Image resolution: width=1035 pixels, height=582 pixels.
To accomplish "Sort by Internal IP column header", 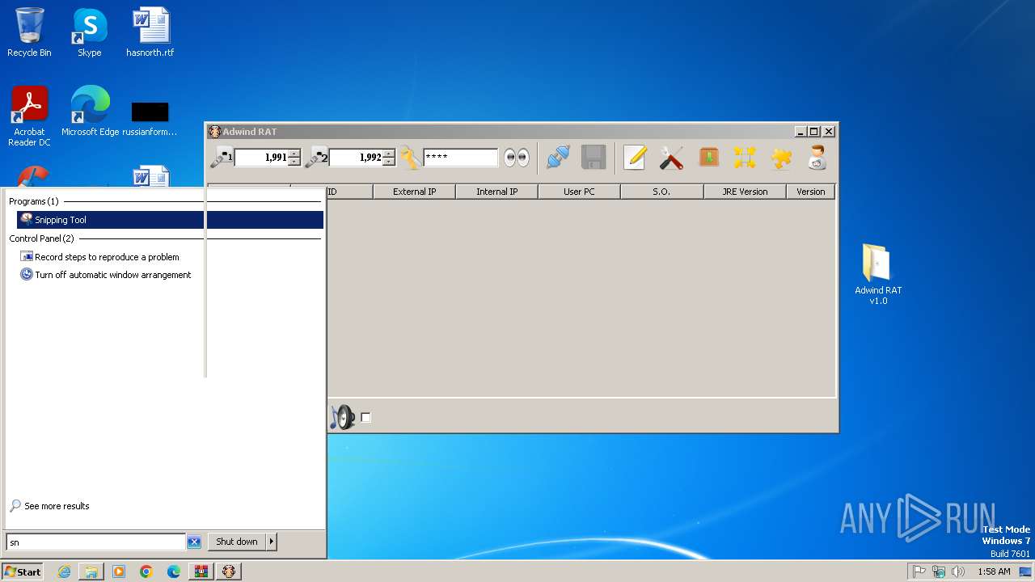I will (496, 192).
